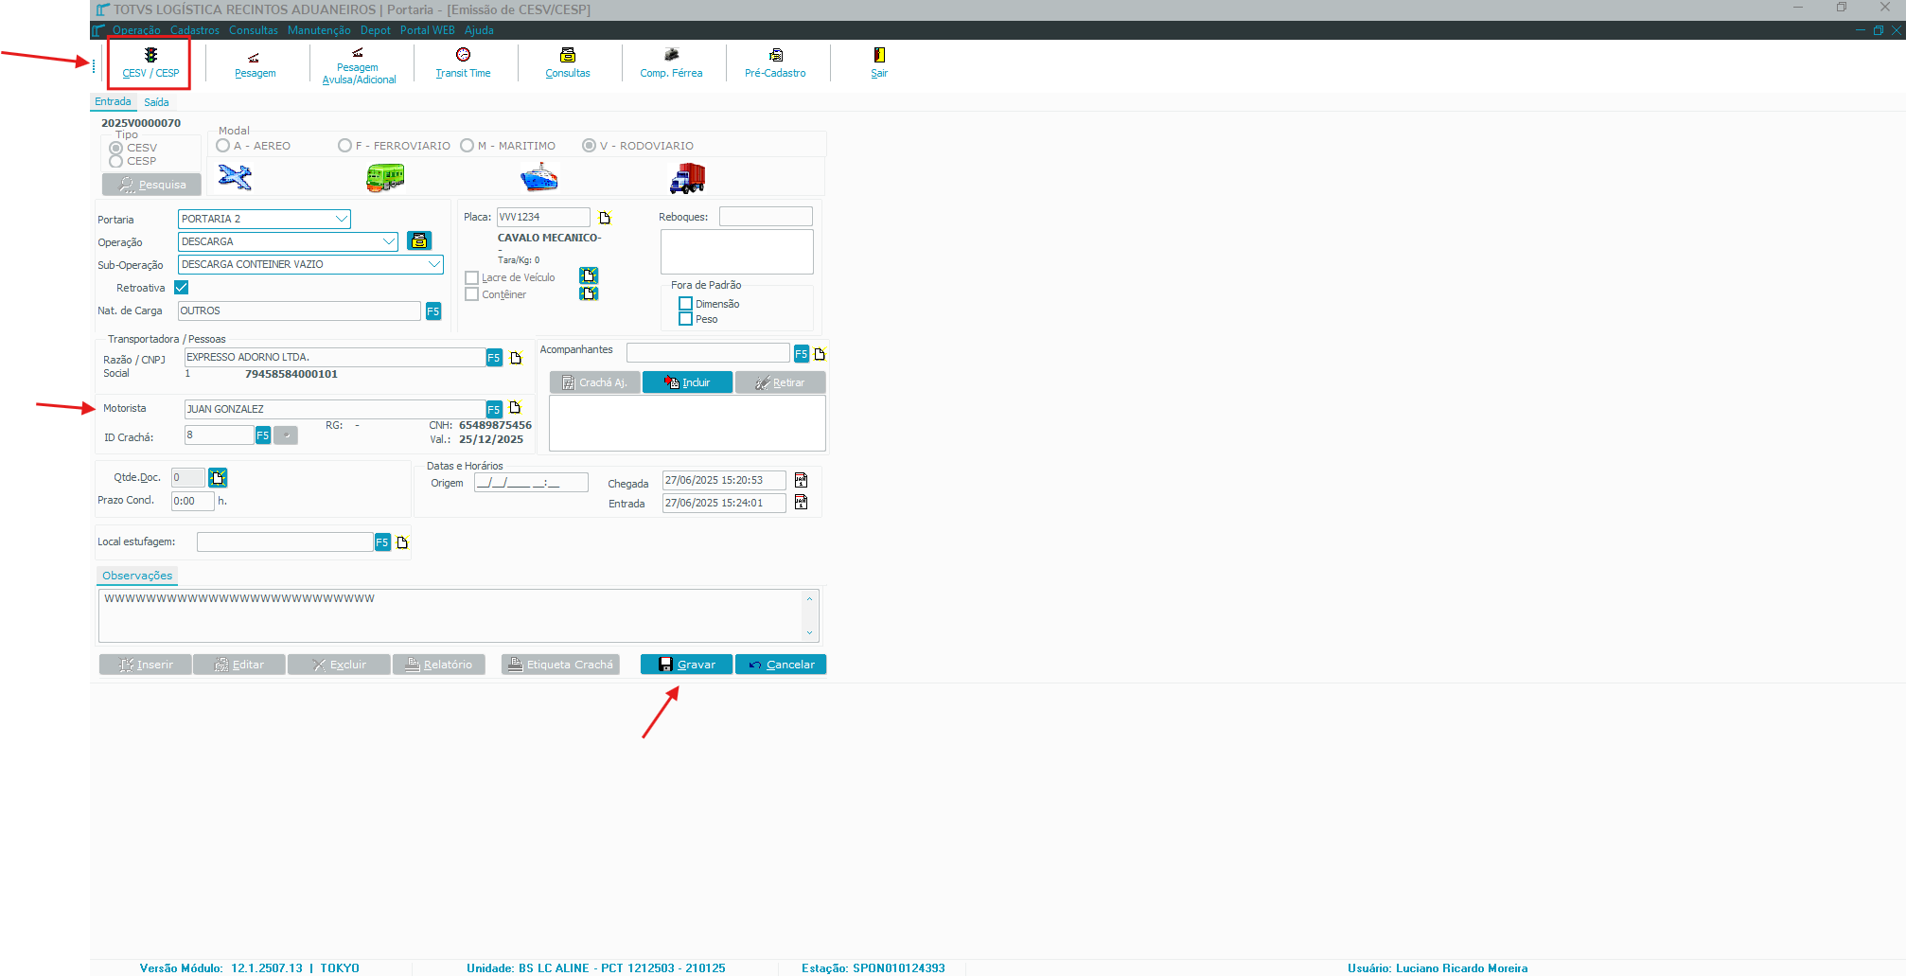Click the Cancelar button
This screenshot has width=1906, height=976.
(781, 665)
